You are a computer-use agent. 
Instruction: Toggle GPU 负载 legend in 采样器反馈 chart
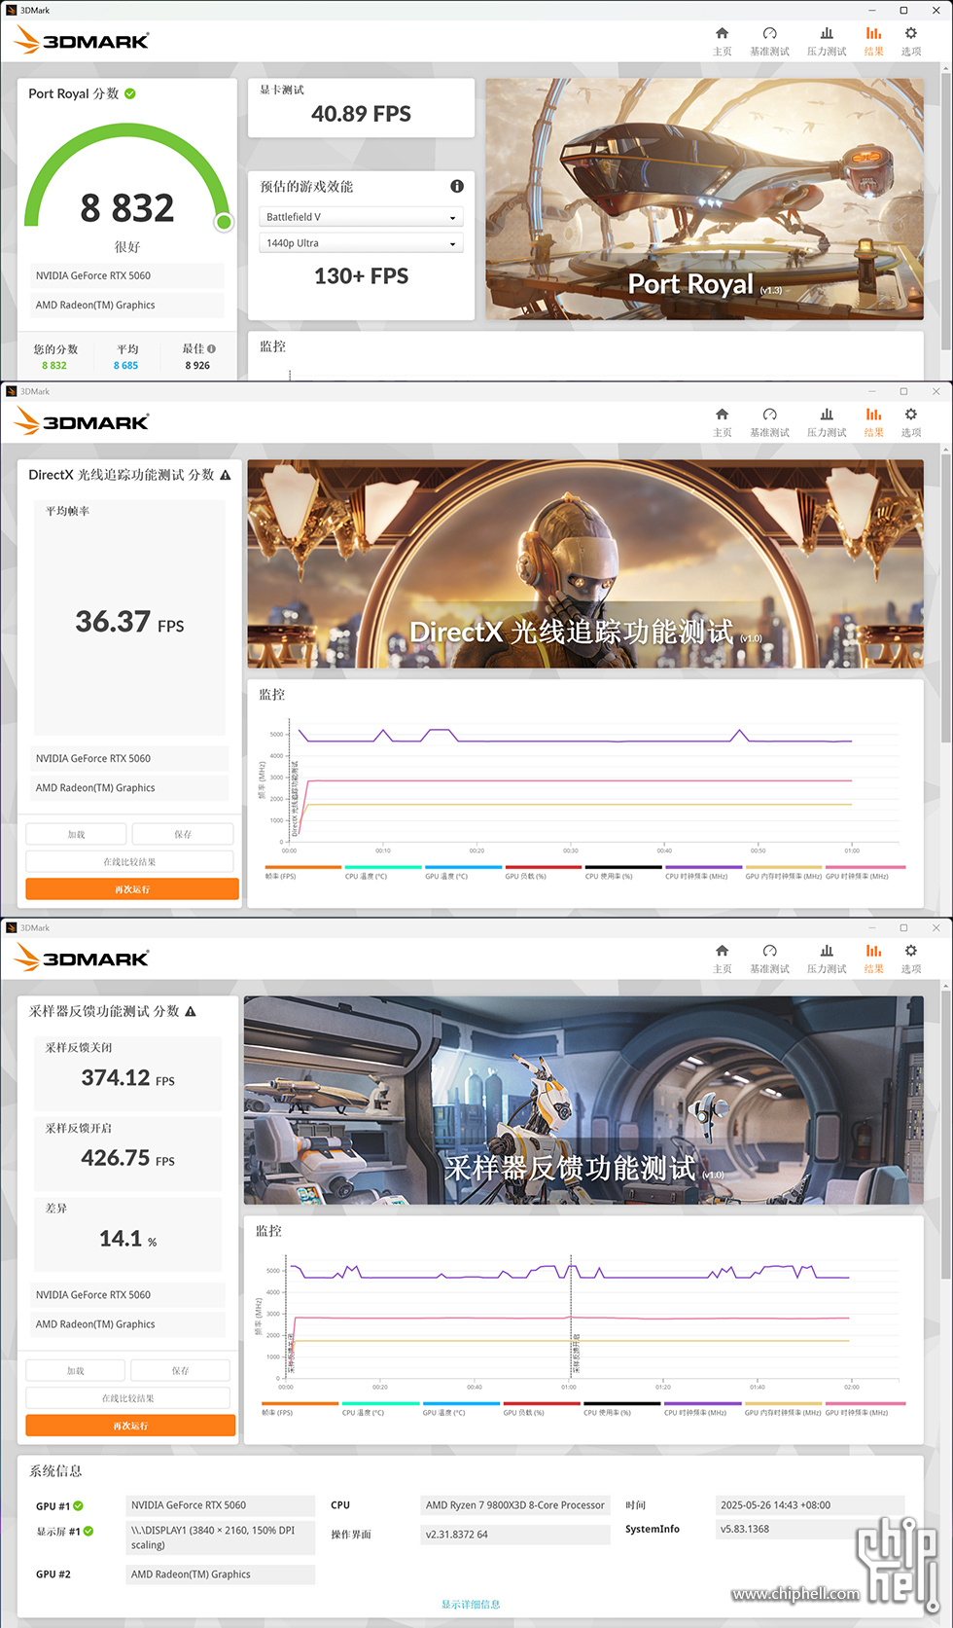pos(540,1408)
